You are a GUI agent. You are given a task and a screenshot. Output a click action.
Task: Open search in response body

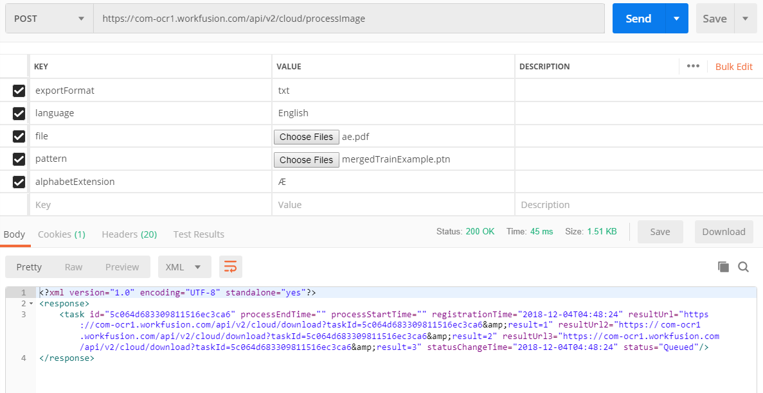(744, 266)
